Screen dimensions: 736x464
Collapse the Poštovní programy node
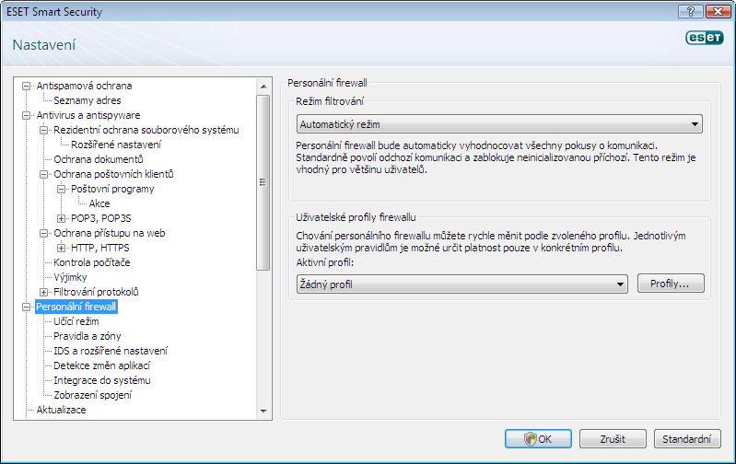pyautogui.click(x=61, y=189)
